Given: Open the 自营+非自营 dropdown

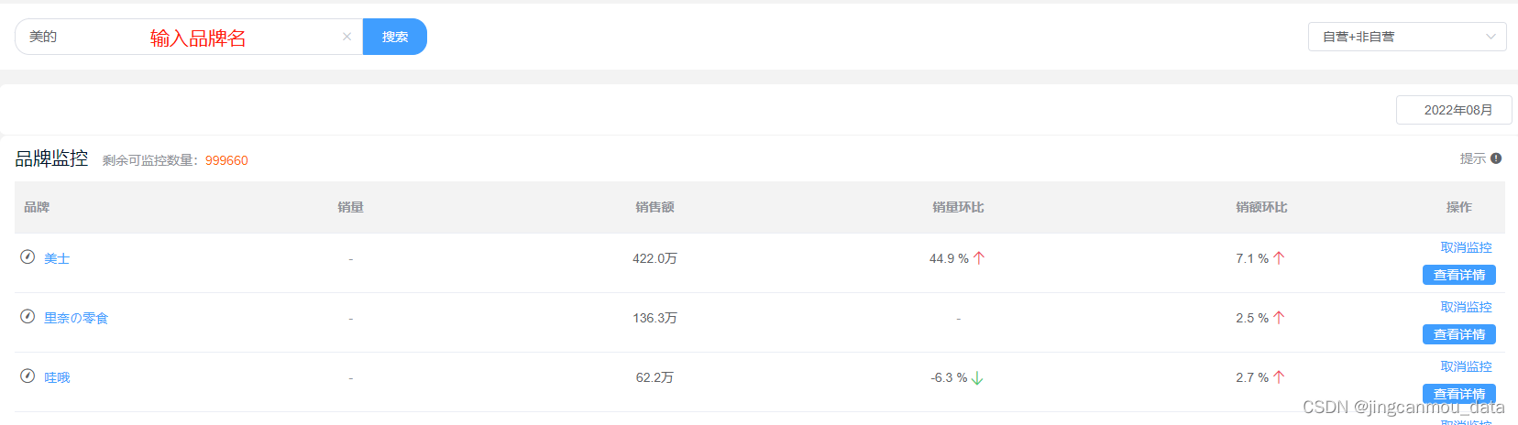Looking at the screenshot, I should pos(1406,37).
